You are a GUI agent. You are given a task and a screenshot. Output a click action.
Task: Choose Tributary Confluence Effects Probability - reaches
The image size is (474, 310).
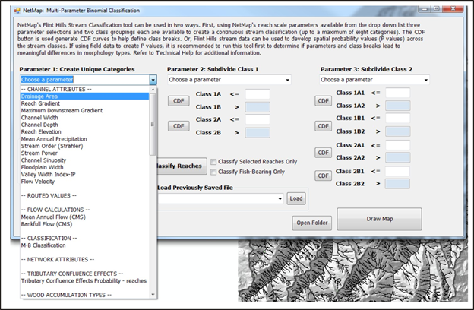pos(84,280)
